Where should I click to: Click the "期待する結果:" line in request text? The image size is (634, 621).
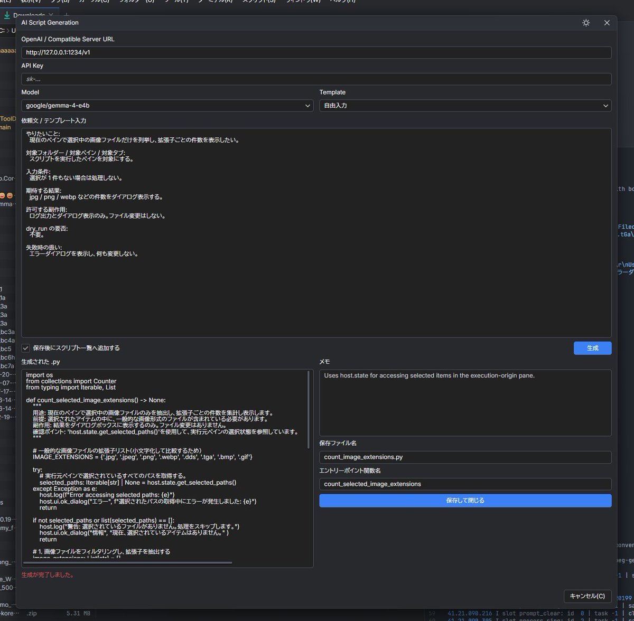coord(43,190)
